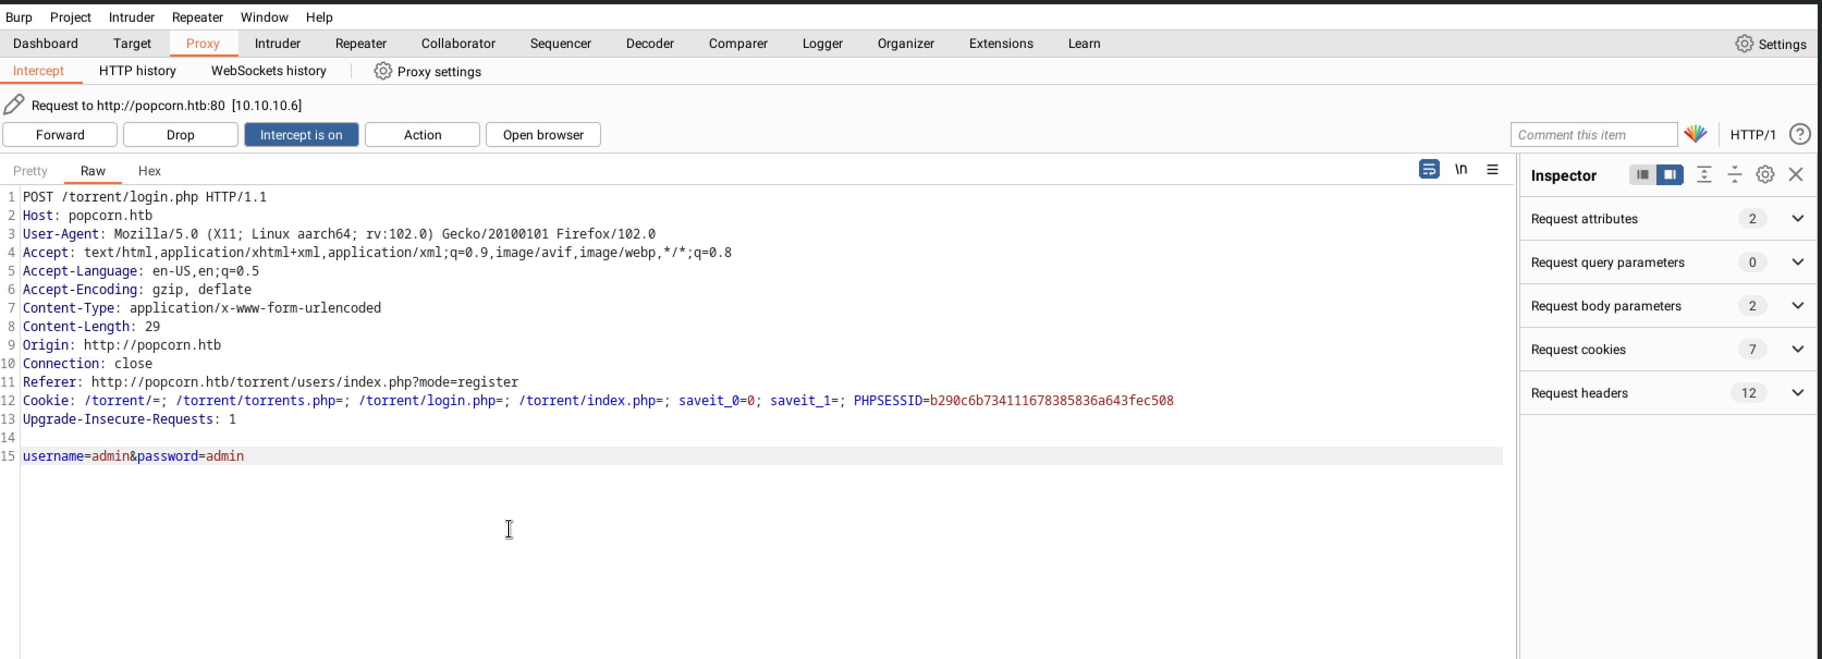The width and height of the screenshot is (1822, 659).
Task: Open the Help menu
Action: click(319, 17)
